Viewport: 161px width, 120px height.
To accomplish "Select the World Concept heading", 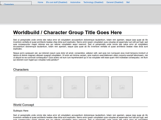I will click(x=24, y=105).
